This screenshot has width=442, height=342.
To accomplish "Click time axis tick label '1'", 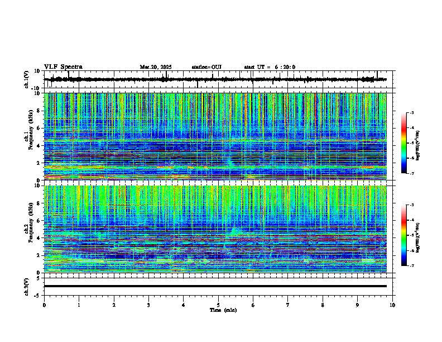I will coord(79,305).
